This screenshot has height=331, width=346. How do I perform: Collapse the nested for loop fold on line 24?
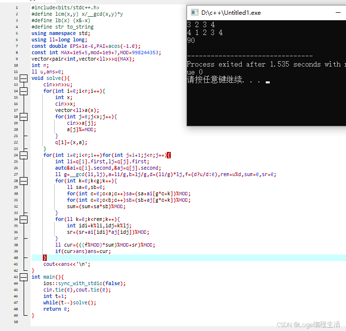click(x=24, y=155)
